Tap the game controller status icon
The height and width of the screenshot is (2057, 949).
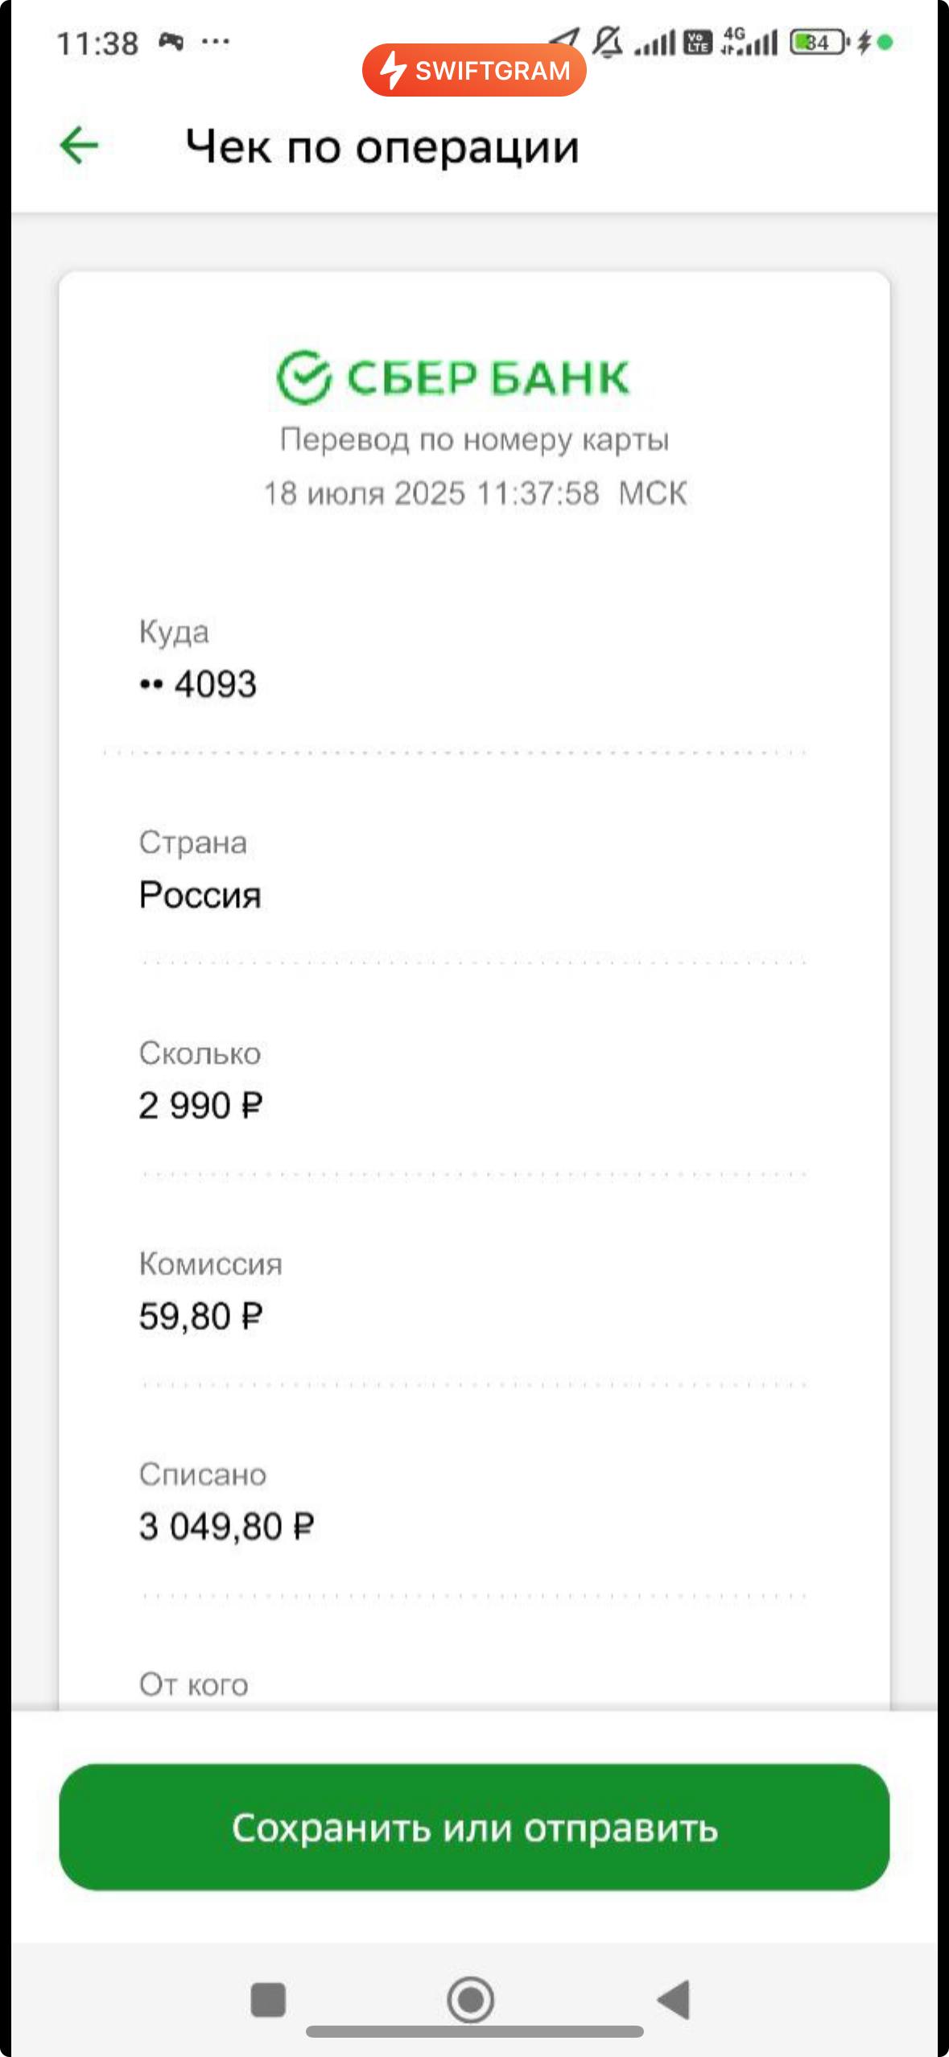[x=171, y=41]
